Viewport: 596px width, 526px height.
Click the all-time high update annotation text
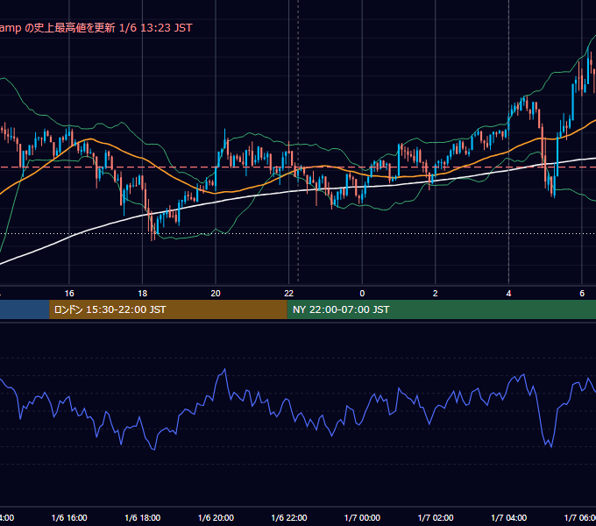(96, 28)
